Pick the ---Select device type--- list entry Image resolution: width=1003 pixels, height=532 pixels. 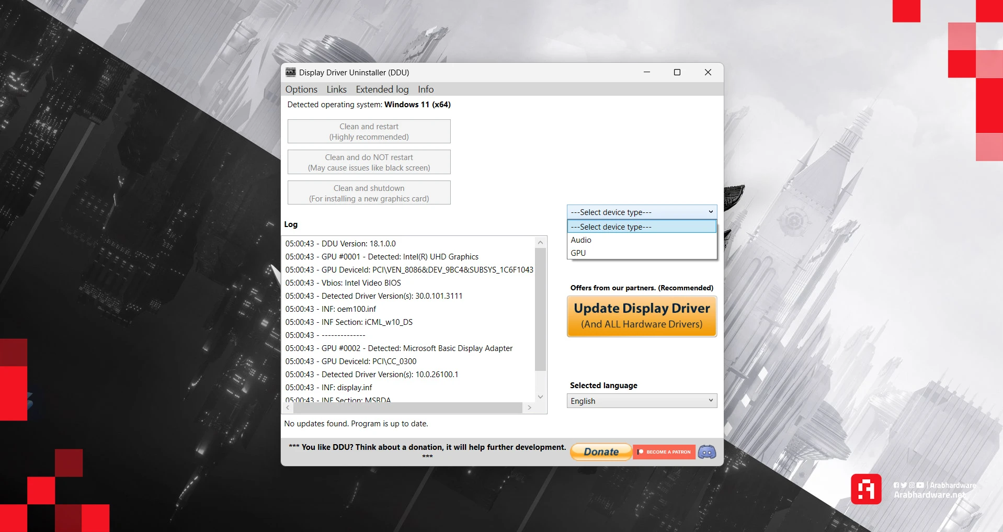point(642,227)
